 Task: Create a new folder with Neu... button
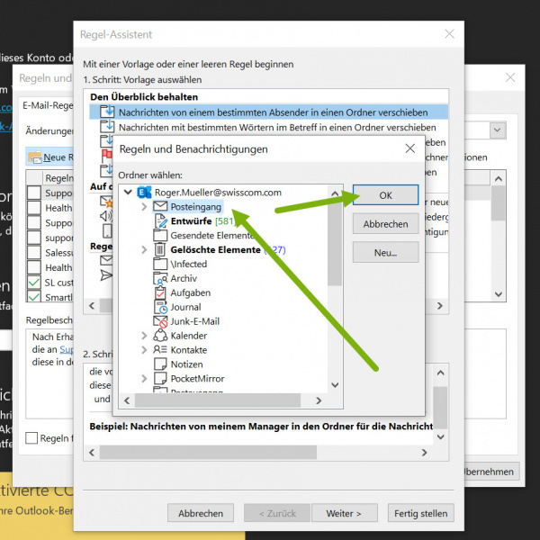(385, 253)
